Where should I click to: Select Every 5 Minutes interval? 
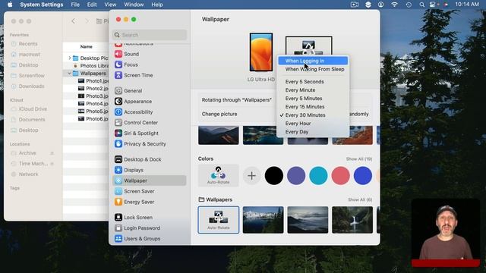[313, 99]
